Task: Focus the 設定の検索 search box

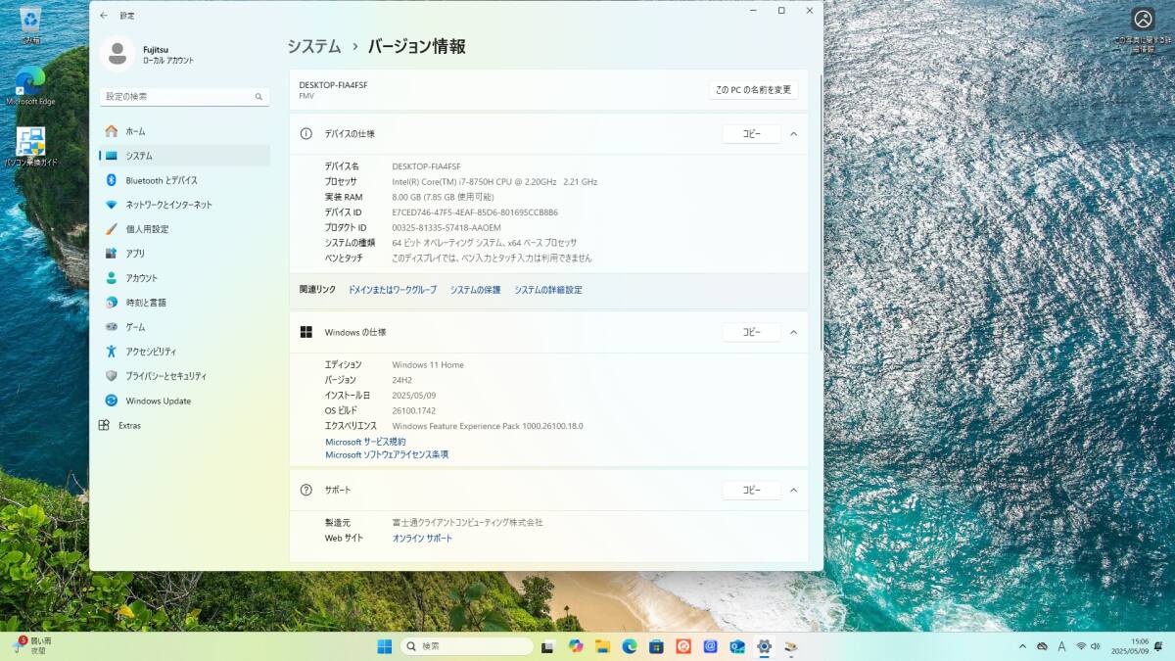Action: pos(184,97)
